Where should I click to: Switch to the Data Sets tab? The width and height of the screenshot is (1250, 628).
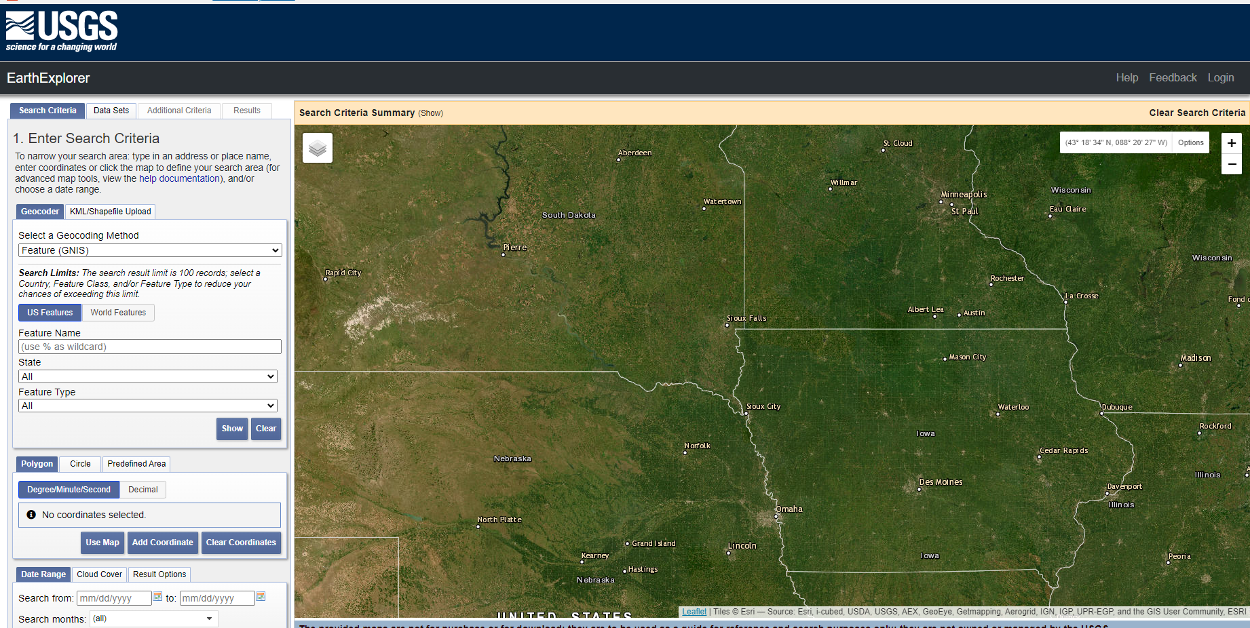(x=111, y=111)
